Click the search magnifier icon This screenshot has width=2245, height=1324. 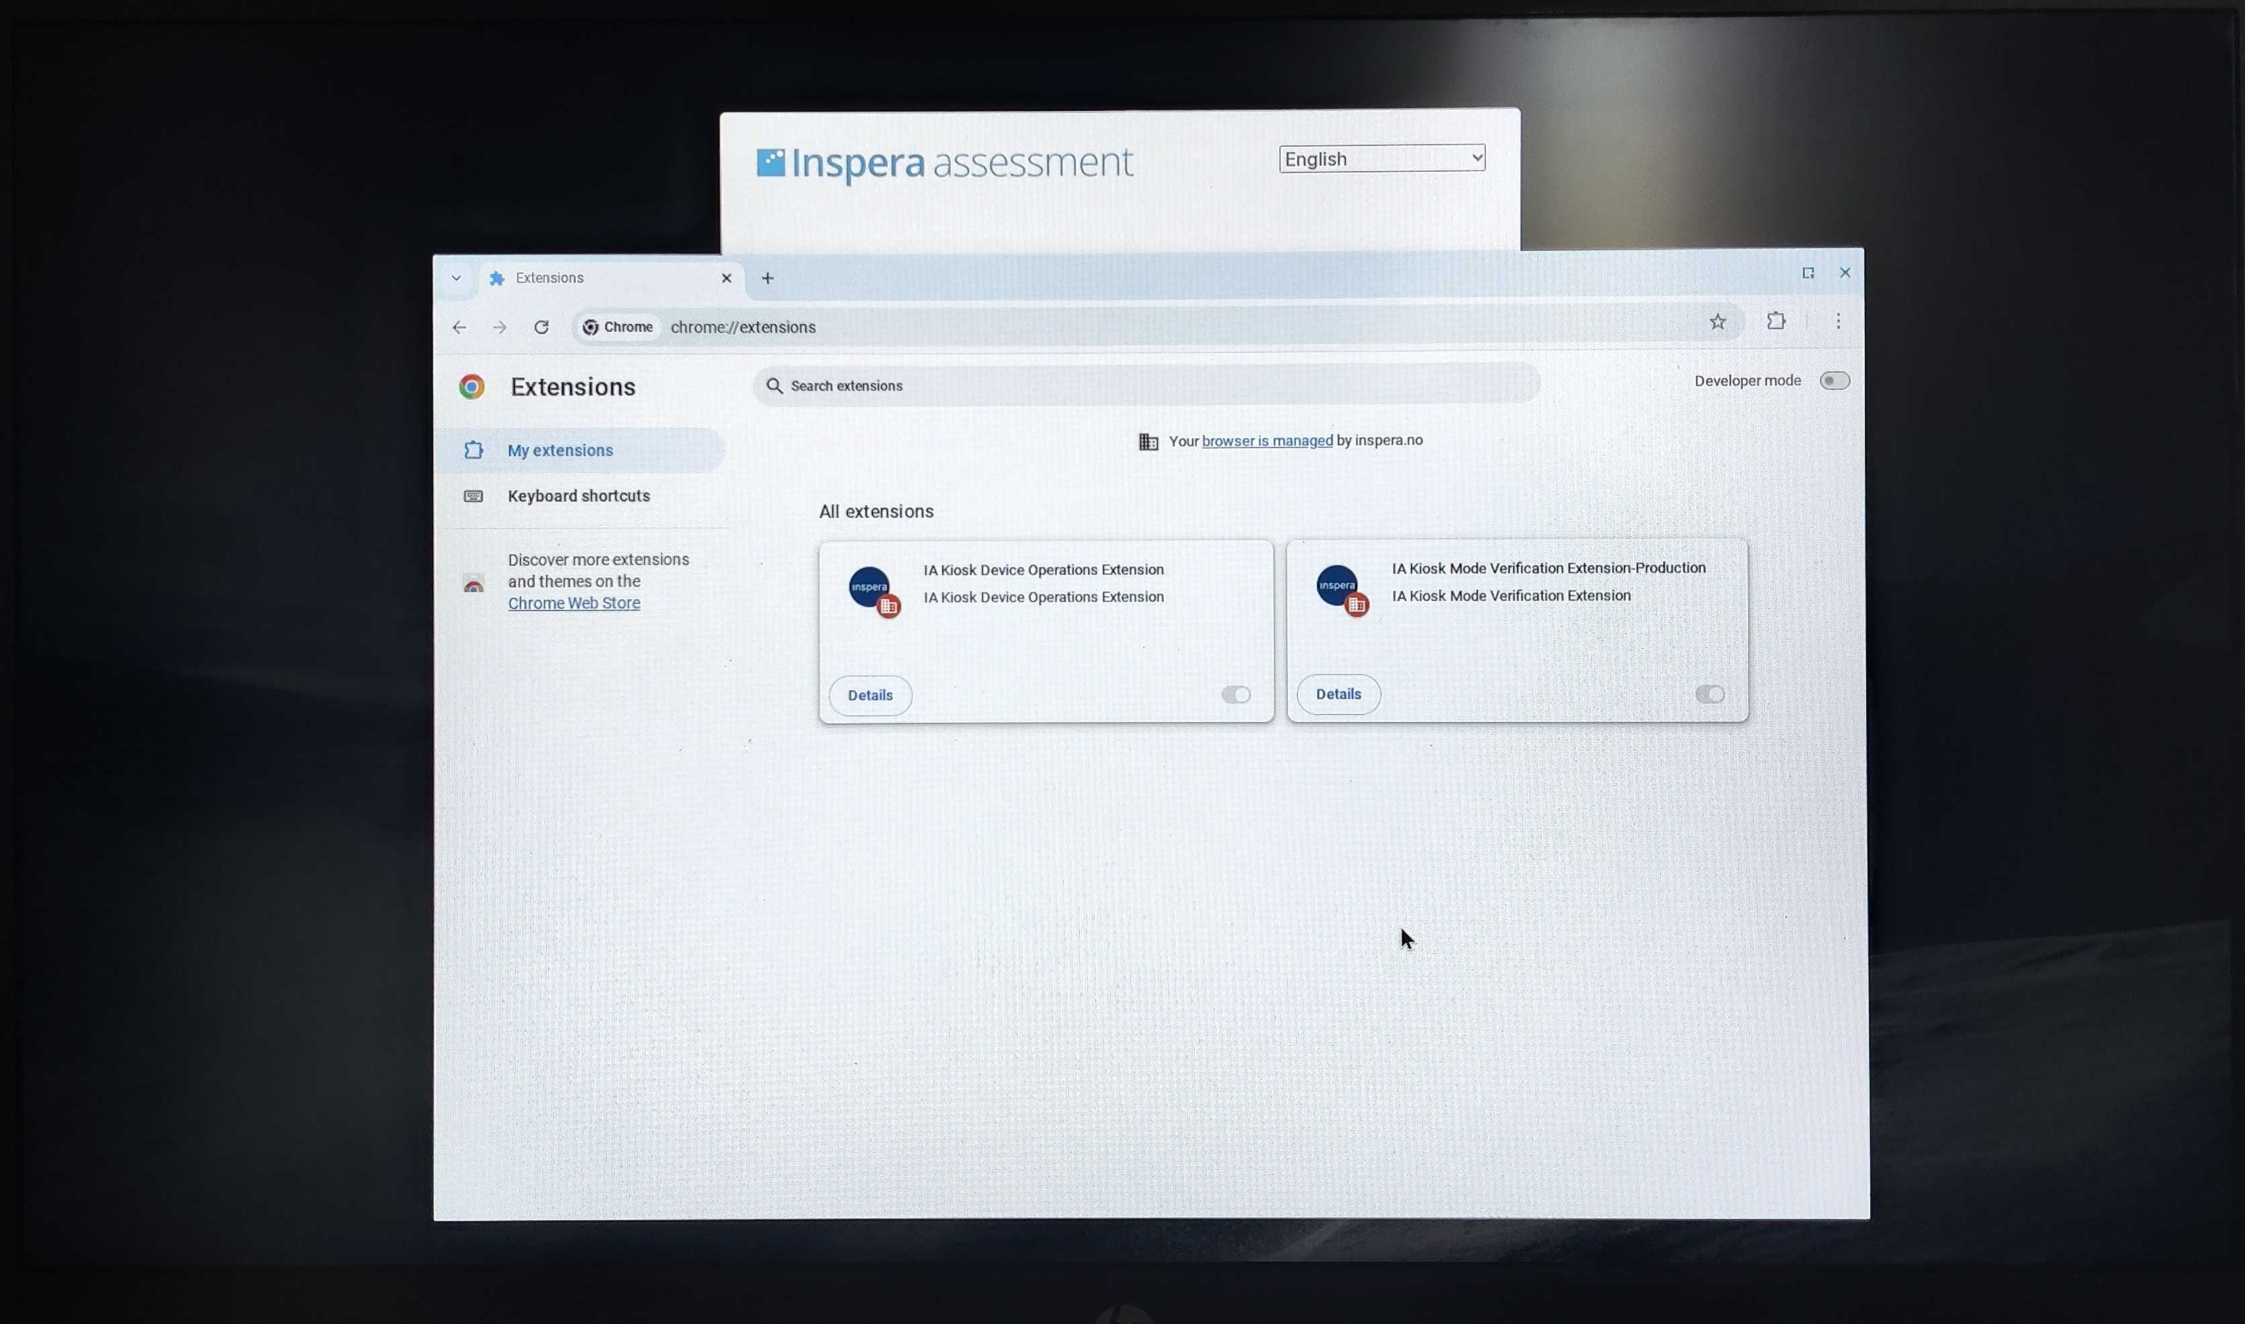point(774,386)
